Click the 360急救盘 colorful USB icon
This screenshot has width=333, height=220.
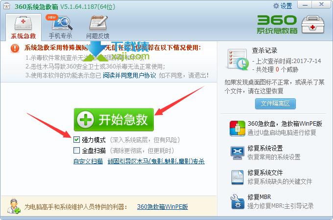pyautogui.click(x=237, y=128)
